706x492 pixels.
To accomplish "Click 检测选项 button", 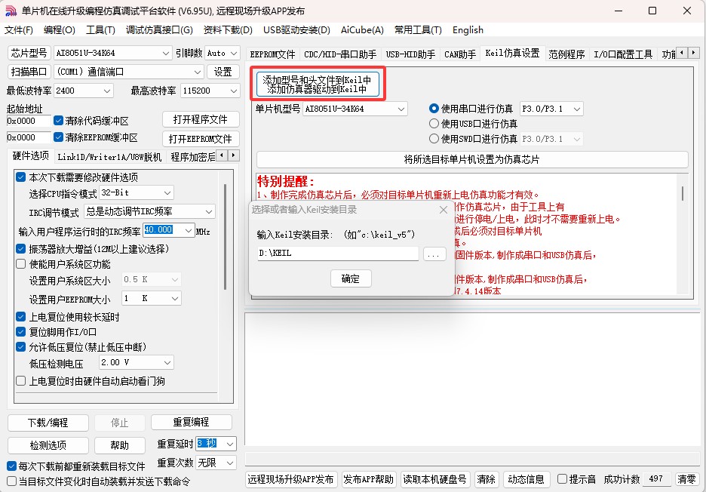I will point(48,445).
